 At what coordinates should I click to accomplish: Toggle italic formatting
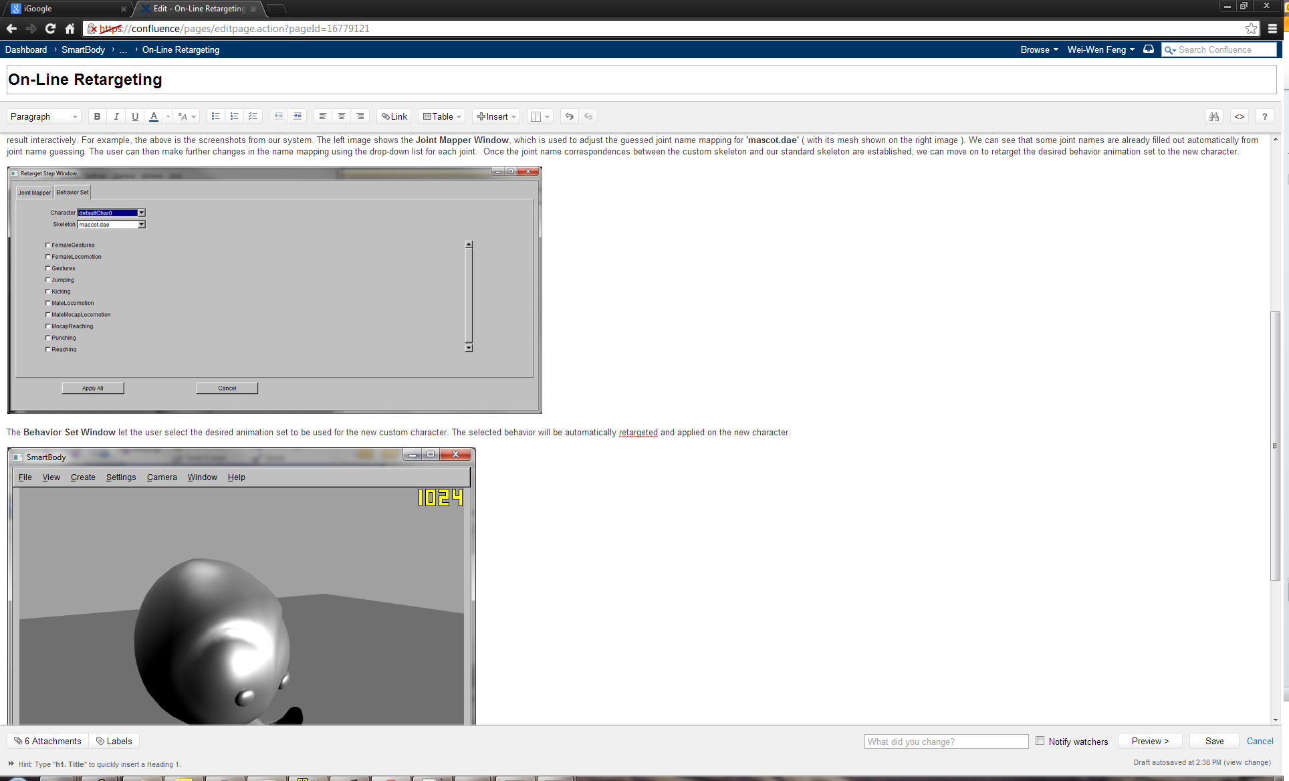[116, 116]
